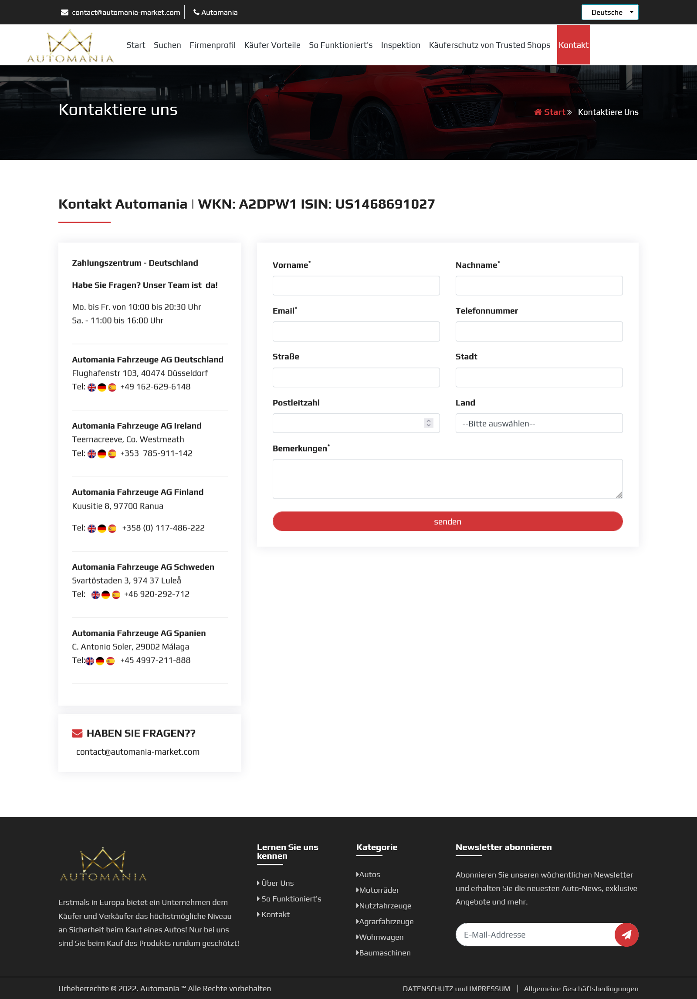The width and height of the screenshot is (697, 999).
Task: Focus the Straße input field
Action: click(x=356, y=377)
